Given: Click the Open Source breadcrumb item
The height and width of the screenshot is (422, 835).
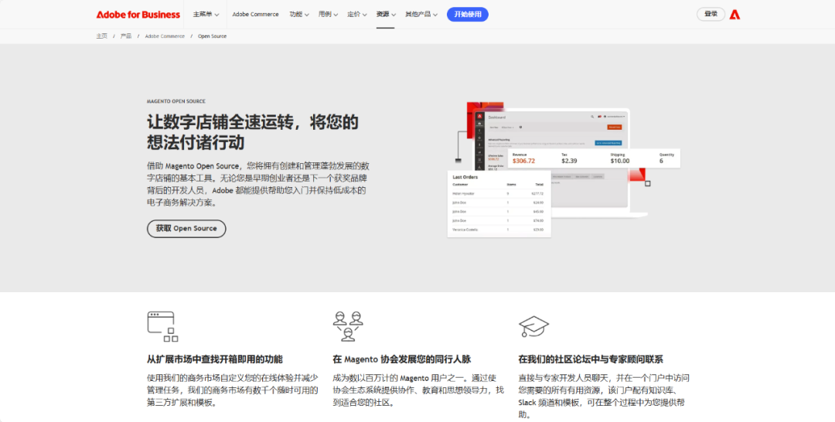Looking at the screenshot, I should 212,36.
